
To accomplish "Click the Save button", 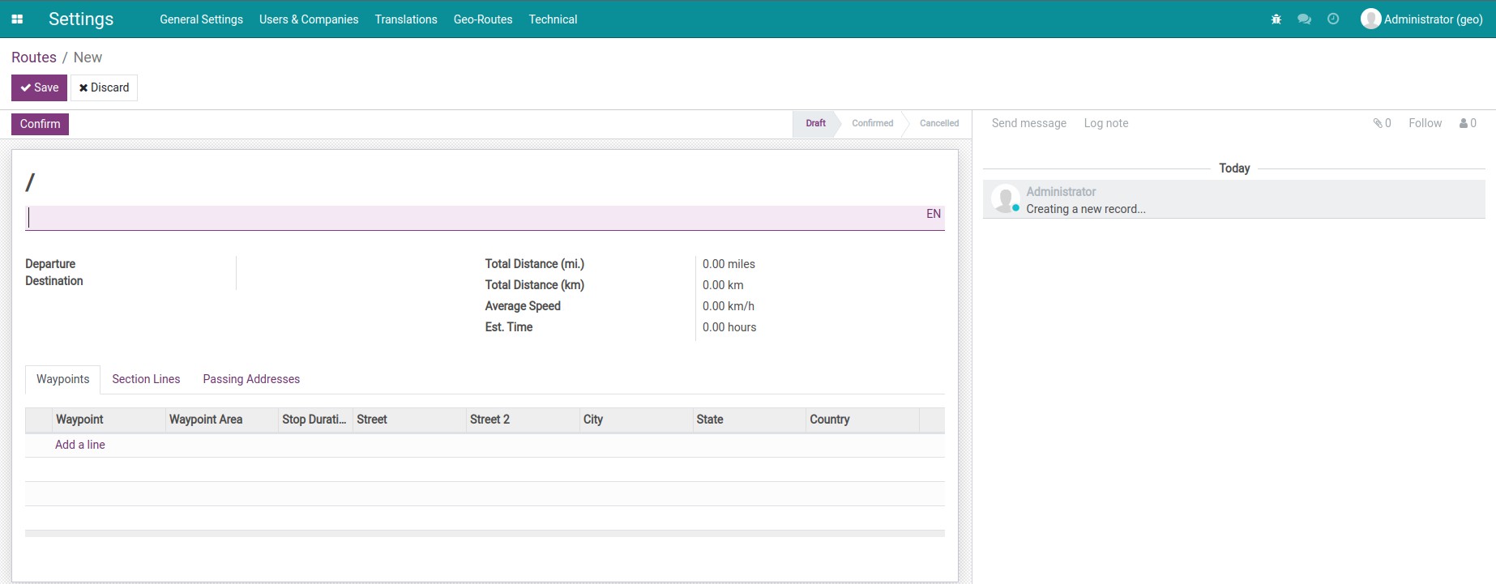I will click(x=39, y=87).
